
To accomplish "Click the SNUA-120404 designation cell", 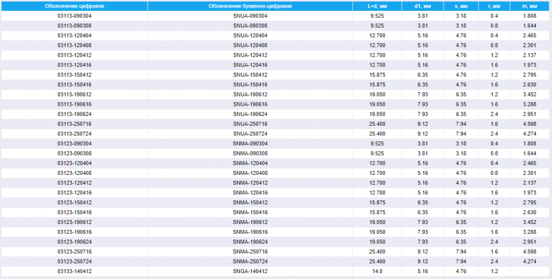I will point(250,36).
